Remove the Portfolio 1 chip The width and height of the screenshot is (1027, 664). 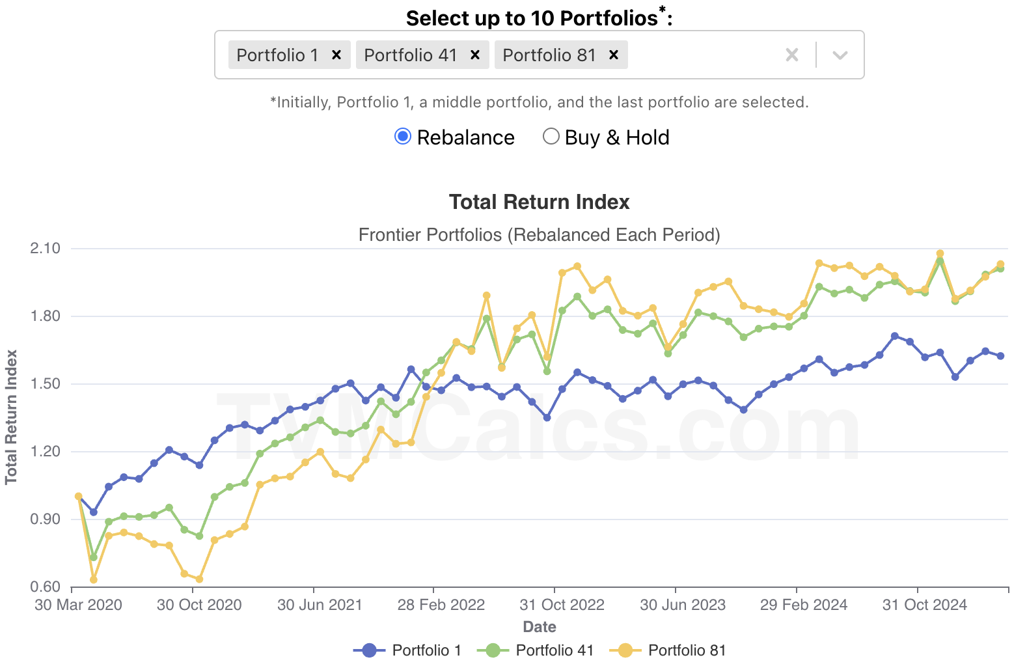[x=336, y=55]
